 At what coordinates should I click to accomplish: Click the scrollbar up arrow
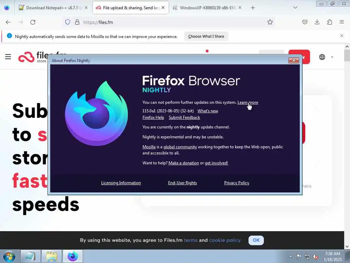pyautogui.click(x=347, y=47)
